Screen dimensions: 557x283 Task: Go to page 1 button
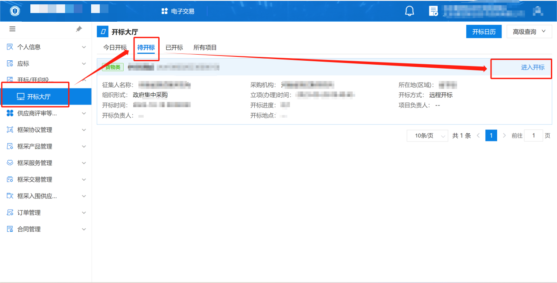click(x=491, y=135)
